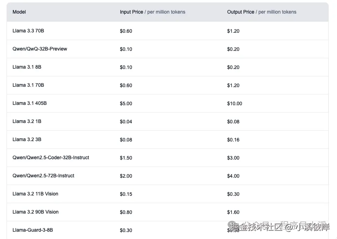This screenshot has width=337, height=239.
Task: Select the Qwen/Qwen2.5-72B-Instruct model name
Action: coord(44,176)
